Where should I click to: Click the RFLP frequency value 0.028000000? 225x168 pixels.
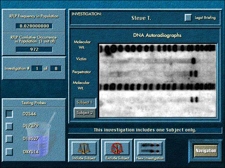coord(34,26)
